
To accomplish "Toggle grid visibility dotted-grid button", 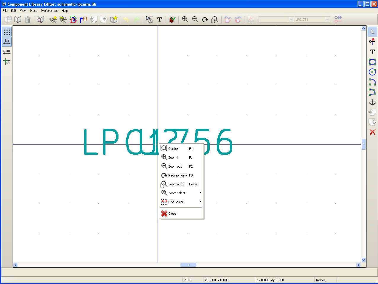I will pos(7,32).
